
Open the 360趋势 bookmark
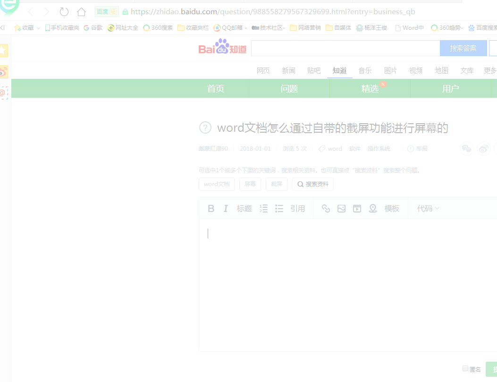(x=447, y=28)
